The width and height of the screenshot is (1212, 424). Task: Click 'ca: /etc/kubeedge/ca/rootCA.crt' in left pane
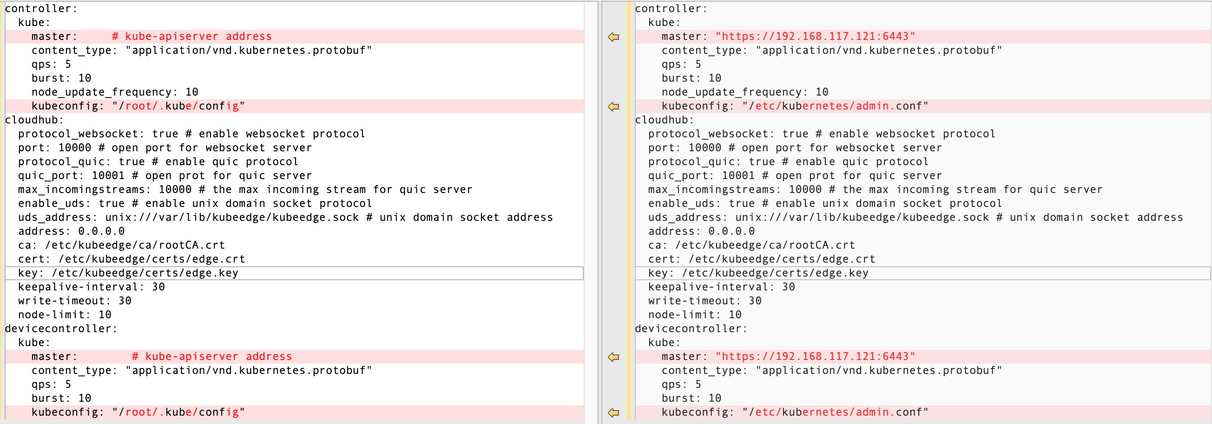click(121, 245)
